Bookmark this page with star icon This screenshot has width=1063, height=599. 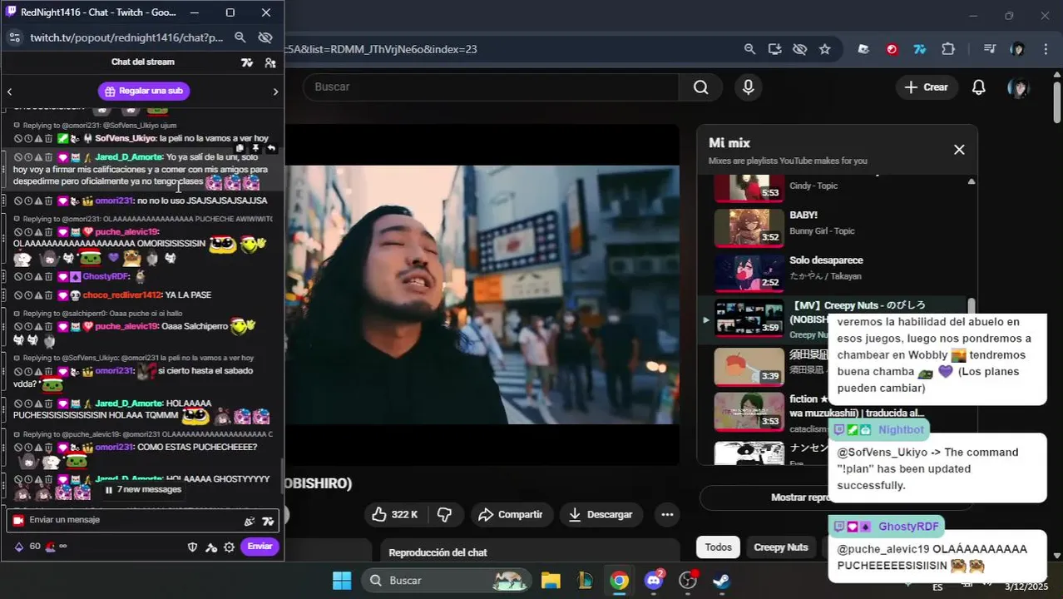(x=824, y=49)
